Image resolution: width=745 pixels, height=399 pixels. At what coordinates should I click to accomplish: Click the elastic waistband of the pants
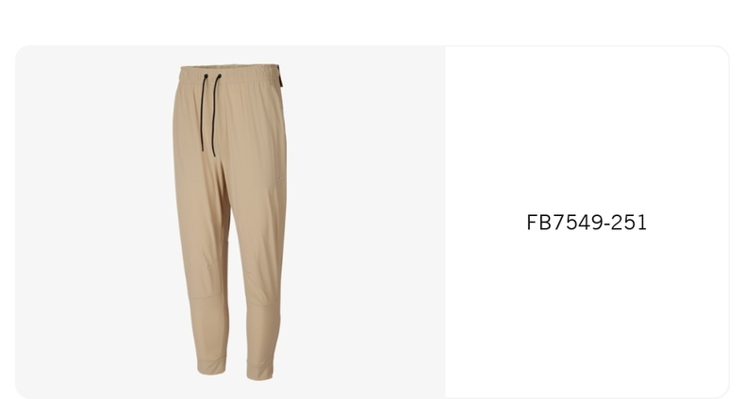click(230, 74)
